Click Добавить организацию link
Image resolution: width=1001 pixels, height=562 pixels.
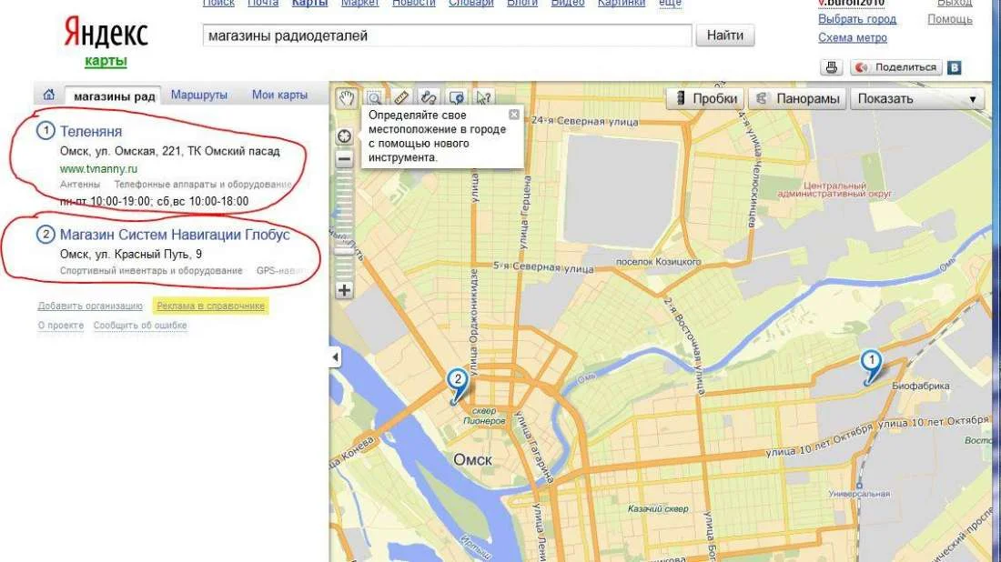pyautogui.click(x=90, y=306)
